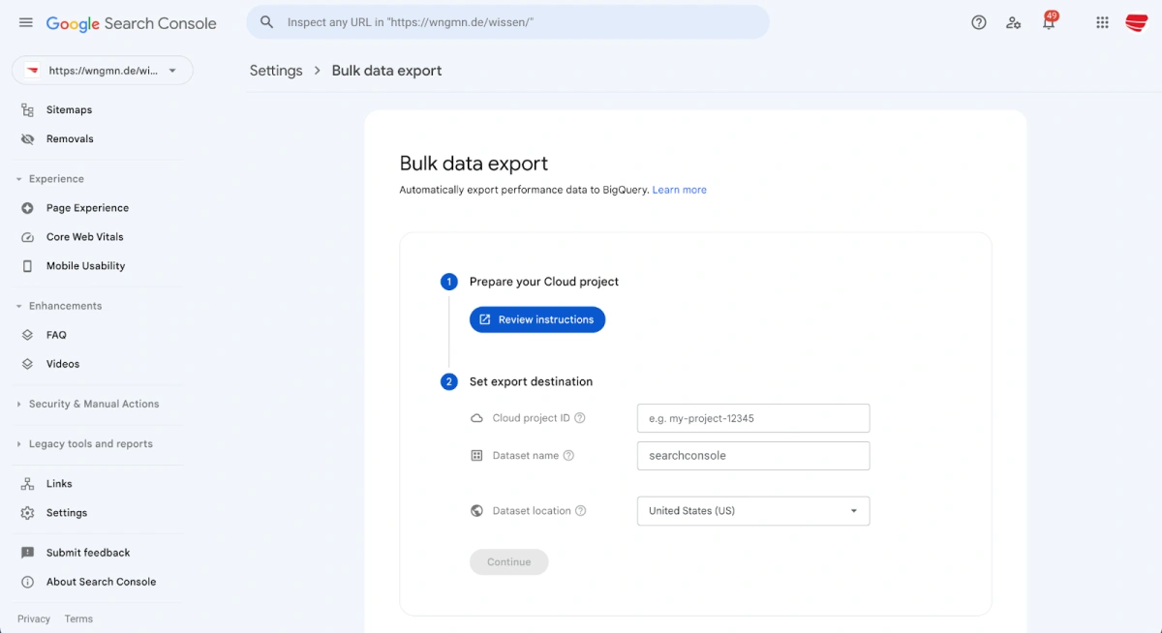Open the Links report
Screen dimensions: 1162x633
[58, 483]
